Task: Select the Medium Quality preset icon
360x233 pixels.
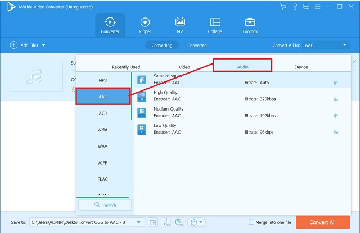Action: click(x=142, y=113)
